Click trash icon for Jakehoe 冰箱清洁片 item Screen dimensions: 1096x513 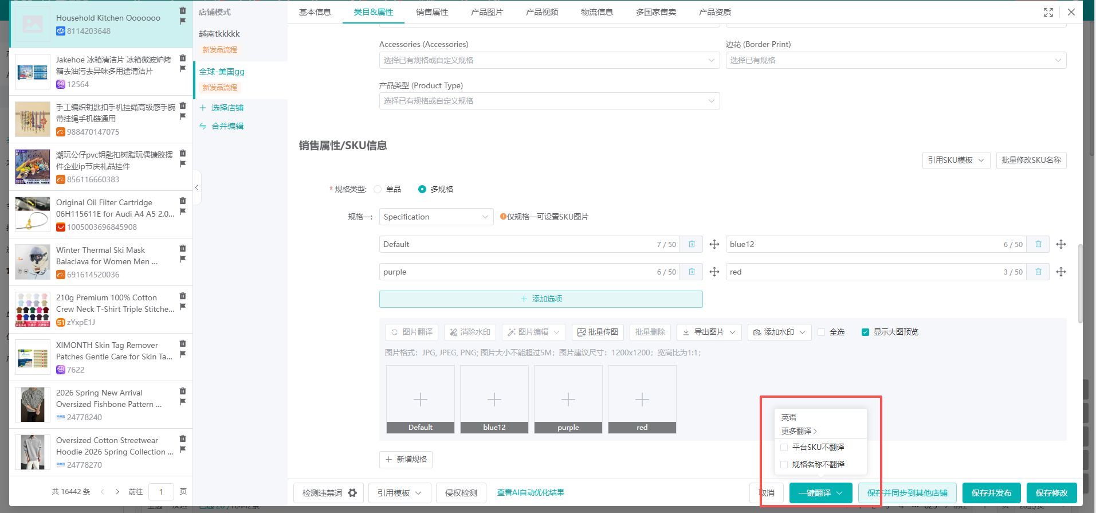point(183,58)
